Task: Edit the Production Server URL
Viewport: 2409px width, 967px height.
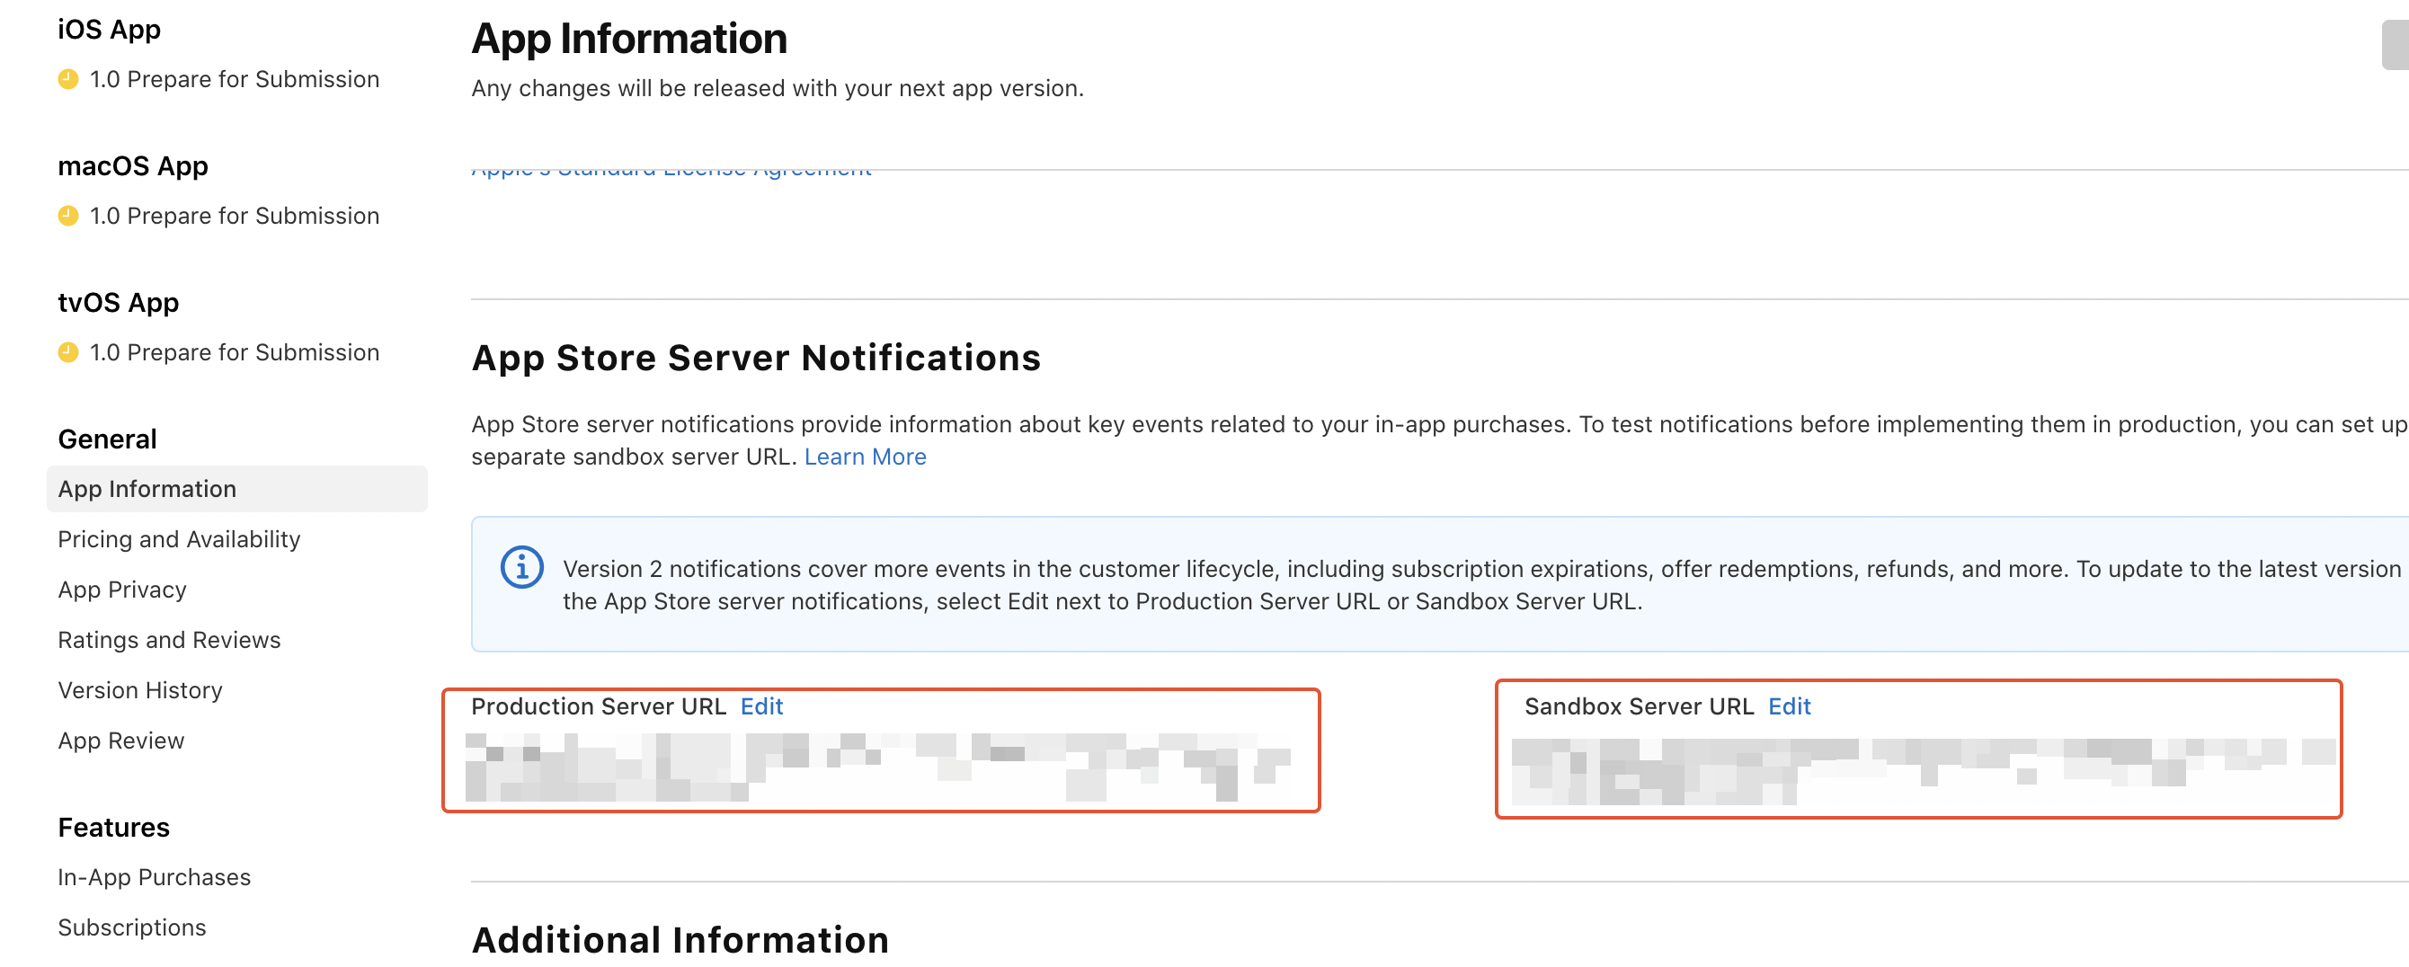Action: pos(761,707)
